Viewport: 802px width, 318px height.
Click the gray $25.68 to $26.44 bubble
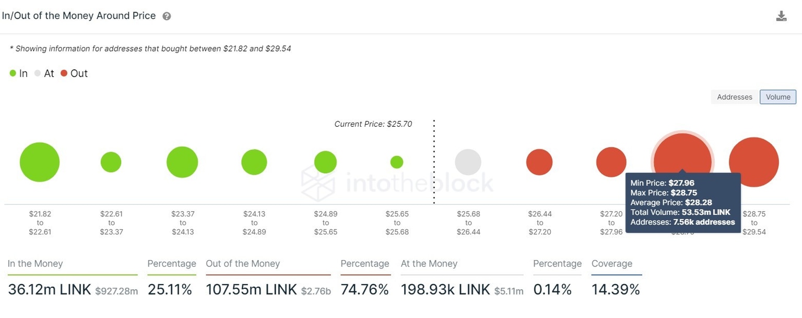468,162
